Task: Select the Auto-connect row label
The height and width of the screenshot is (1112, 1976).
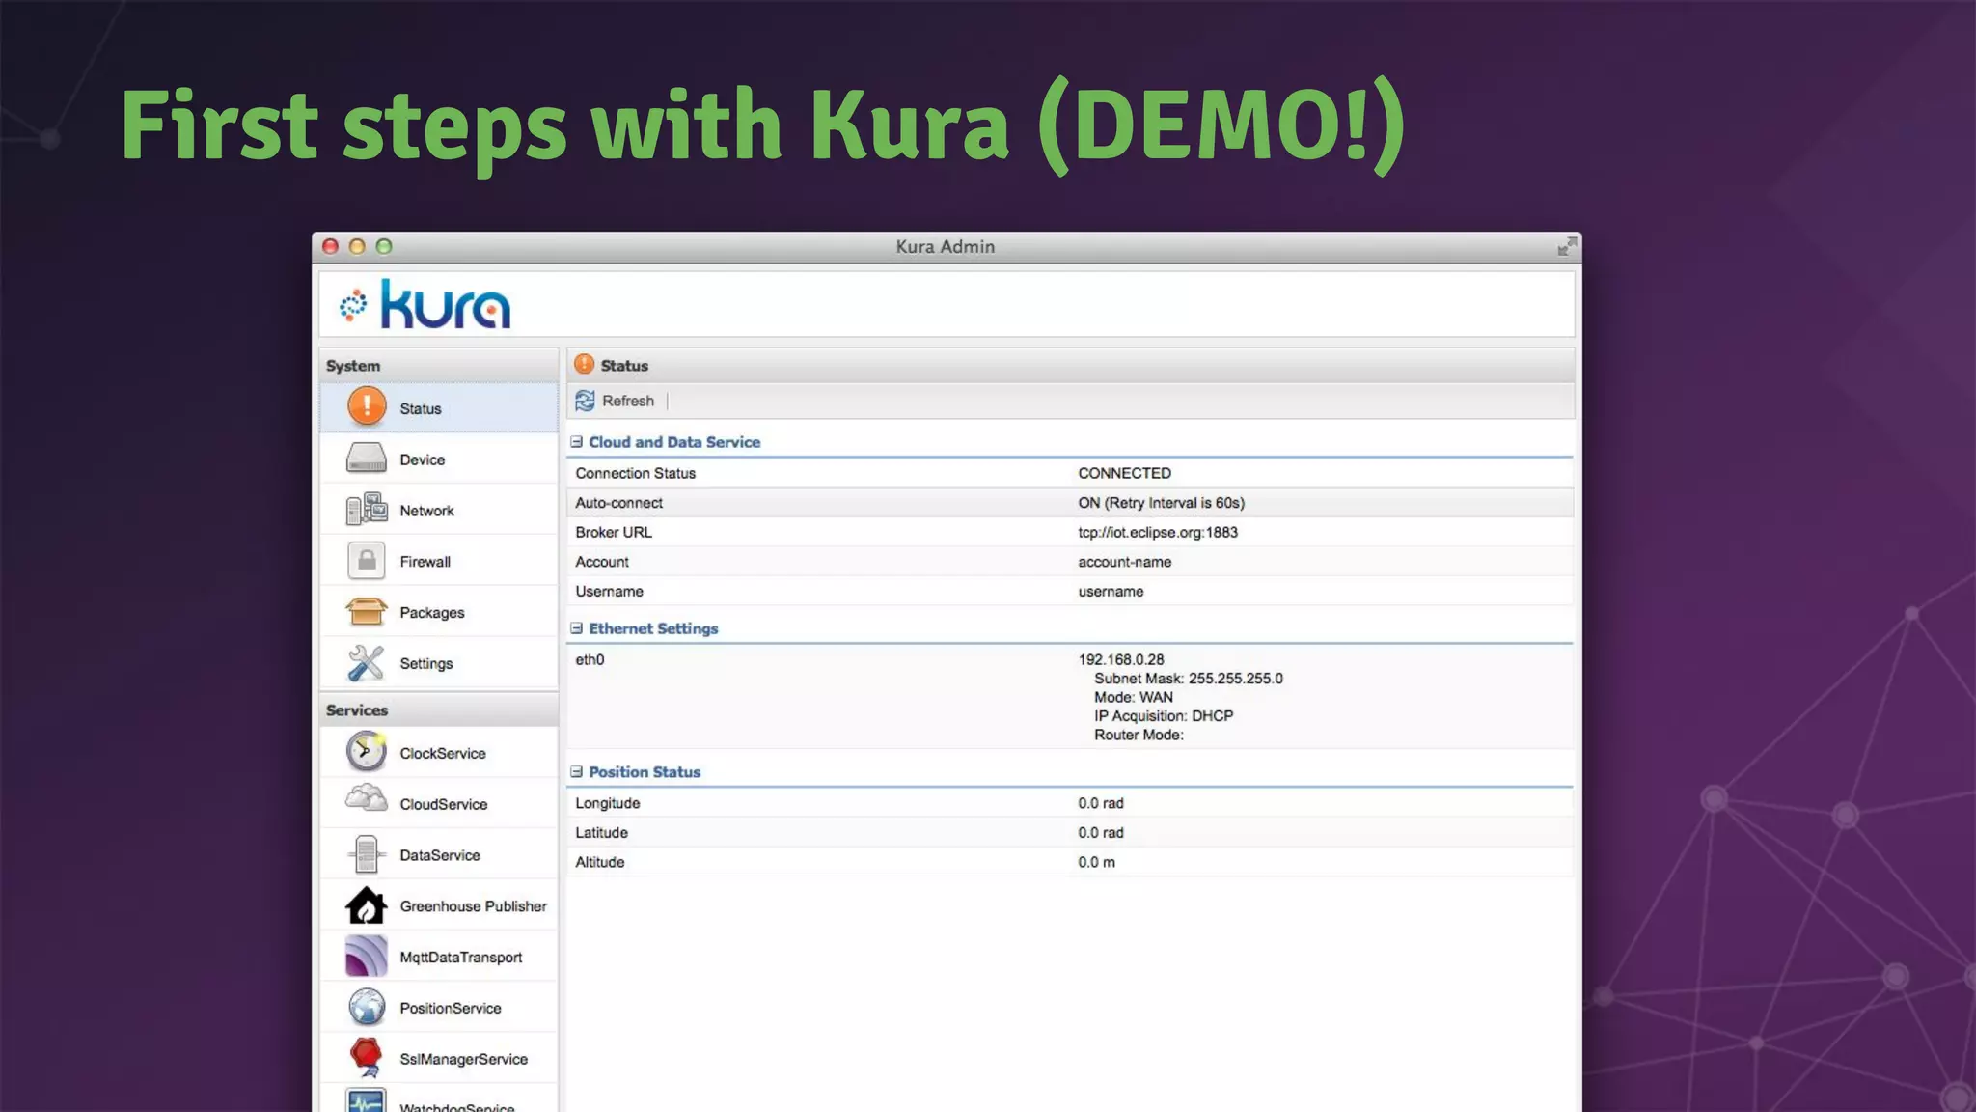Action: [x=618, y=503]
